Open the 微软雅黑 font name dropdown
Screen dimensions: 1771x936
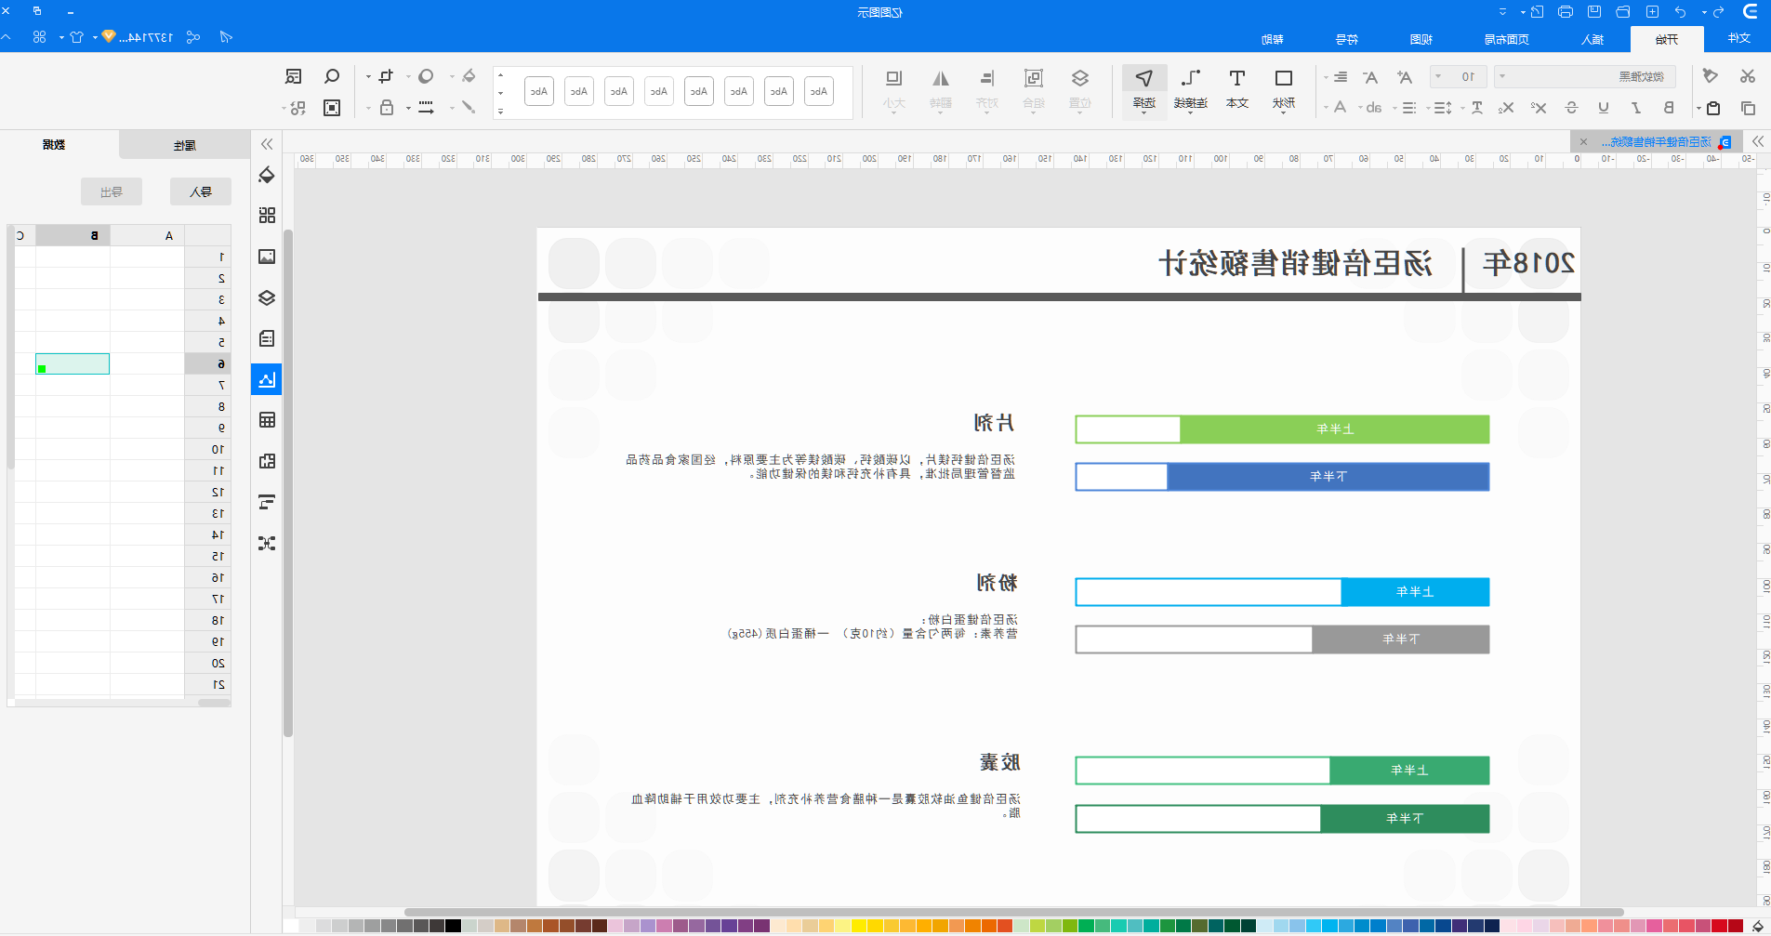[x=1584, y=76]
